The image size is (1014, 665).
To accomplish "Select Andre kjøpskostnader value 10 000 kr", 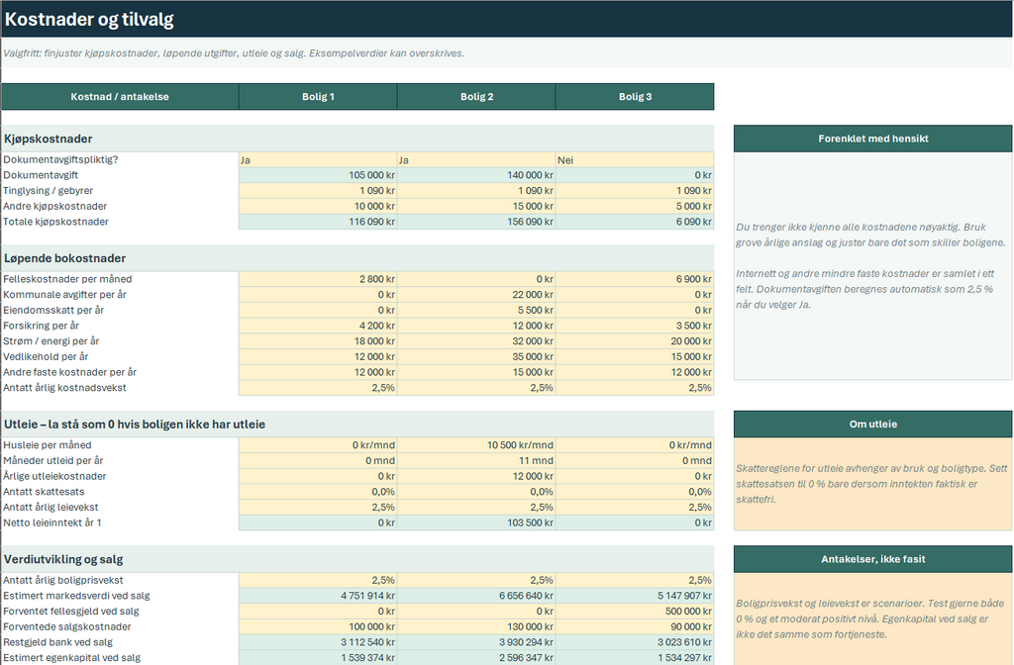I will click(x=318, y=206).
